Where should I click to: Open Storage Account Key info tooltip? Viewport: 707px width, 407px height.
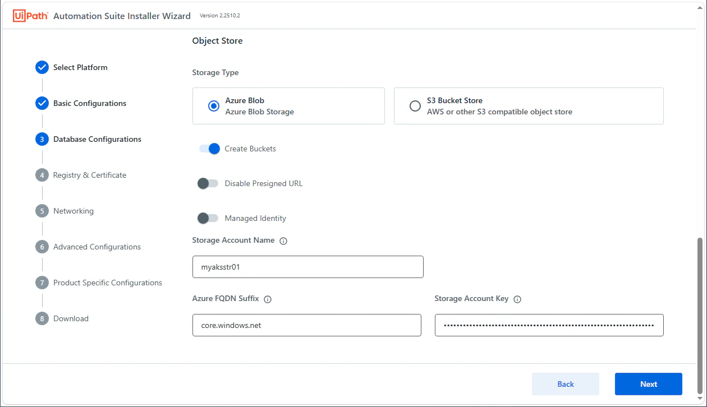click(x=517, y=299)
